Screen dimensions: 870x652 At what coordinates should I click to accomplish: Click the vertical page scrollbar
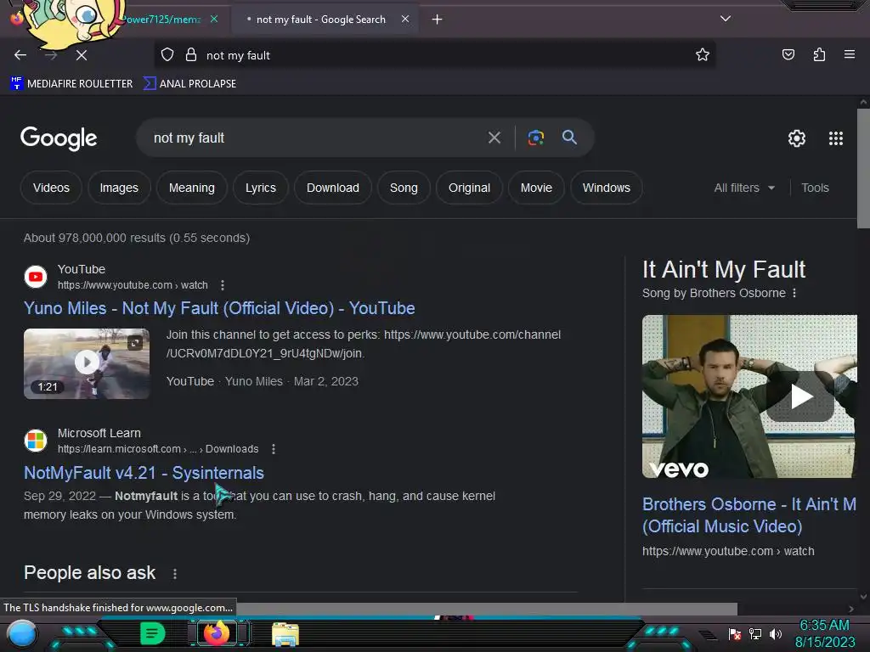863,169
